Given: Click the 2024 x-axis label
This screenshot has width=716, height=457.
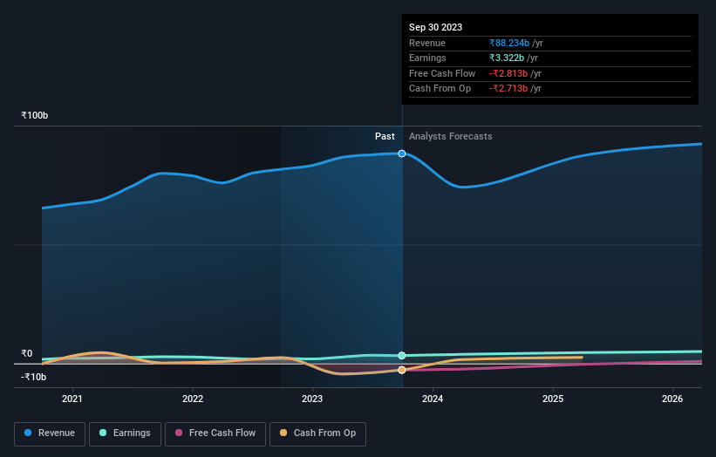Looking at the screenshot, I should (433, 399).
